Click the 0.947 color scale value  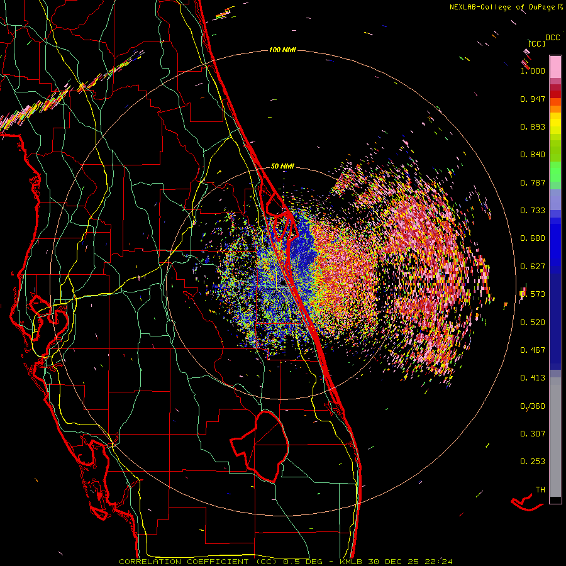click(x=533, y=99)
